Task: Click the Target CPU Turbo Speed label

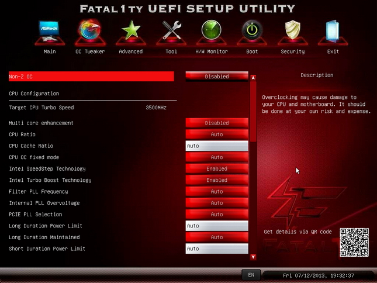Action: [x=41, y=108]
